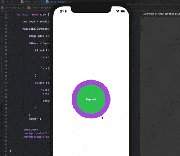Click line number 66 in gutter
Image resolution: width=180 pixels, height=156 pixels.
(6, 151)
